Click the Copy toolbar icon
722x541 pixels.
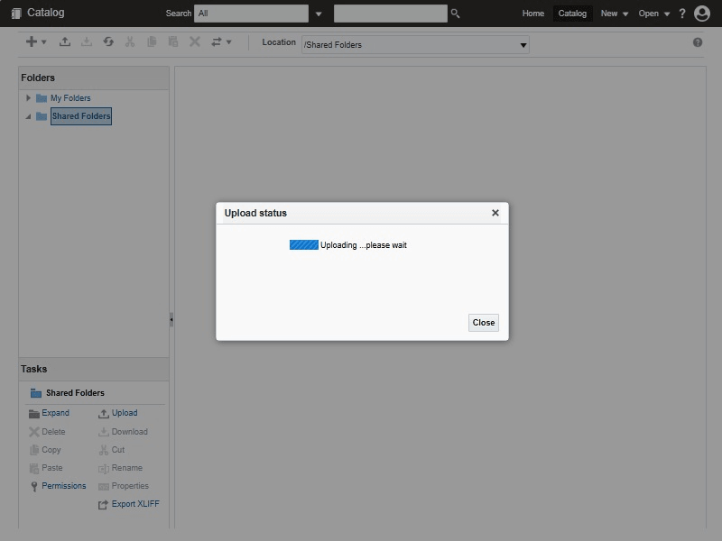(152, 41)
